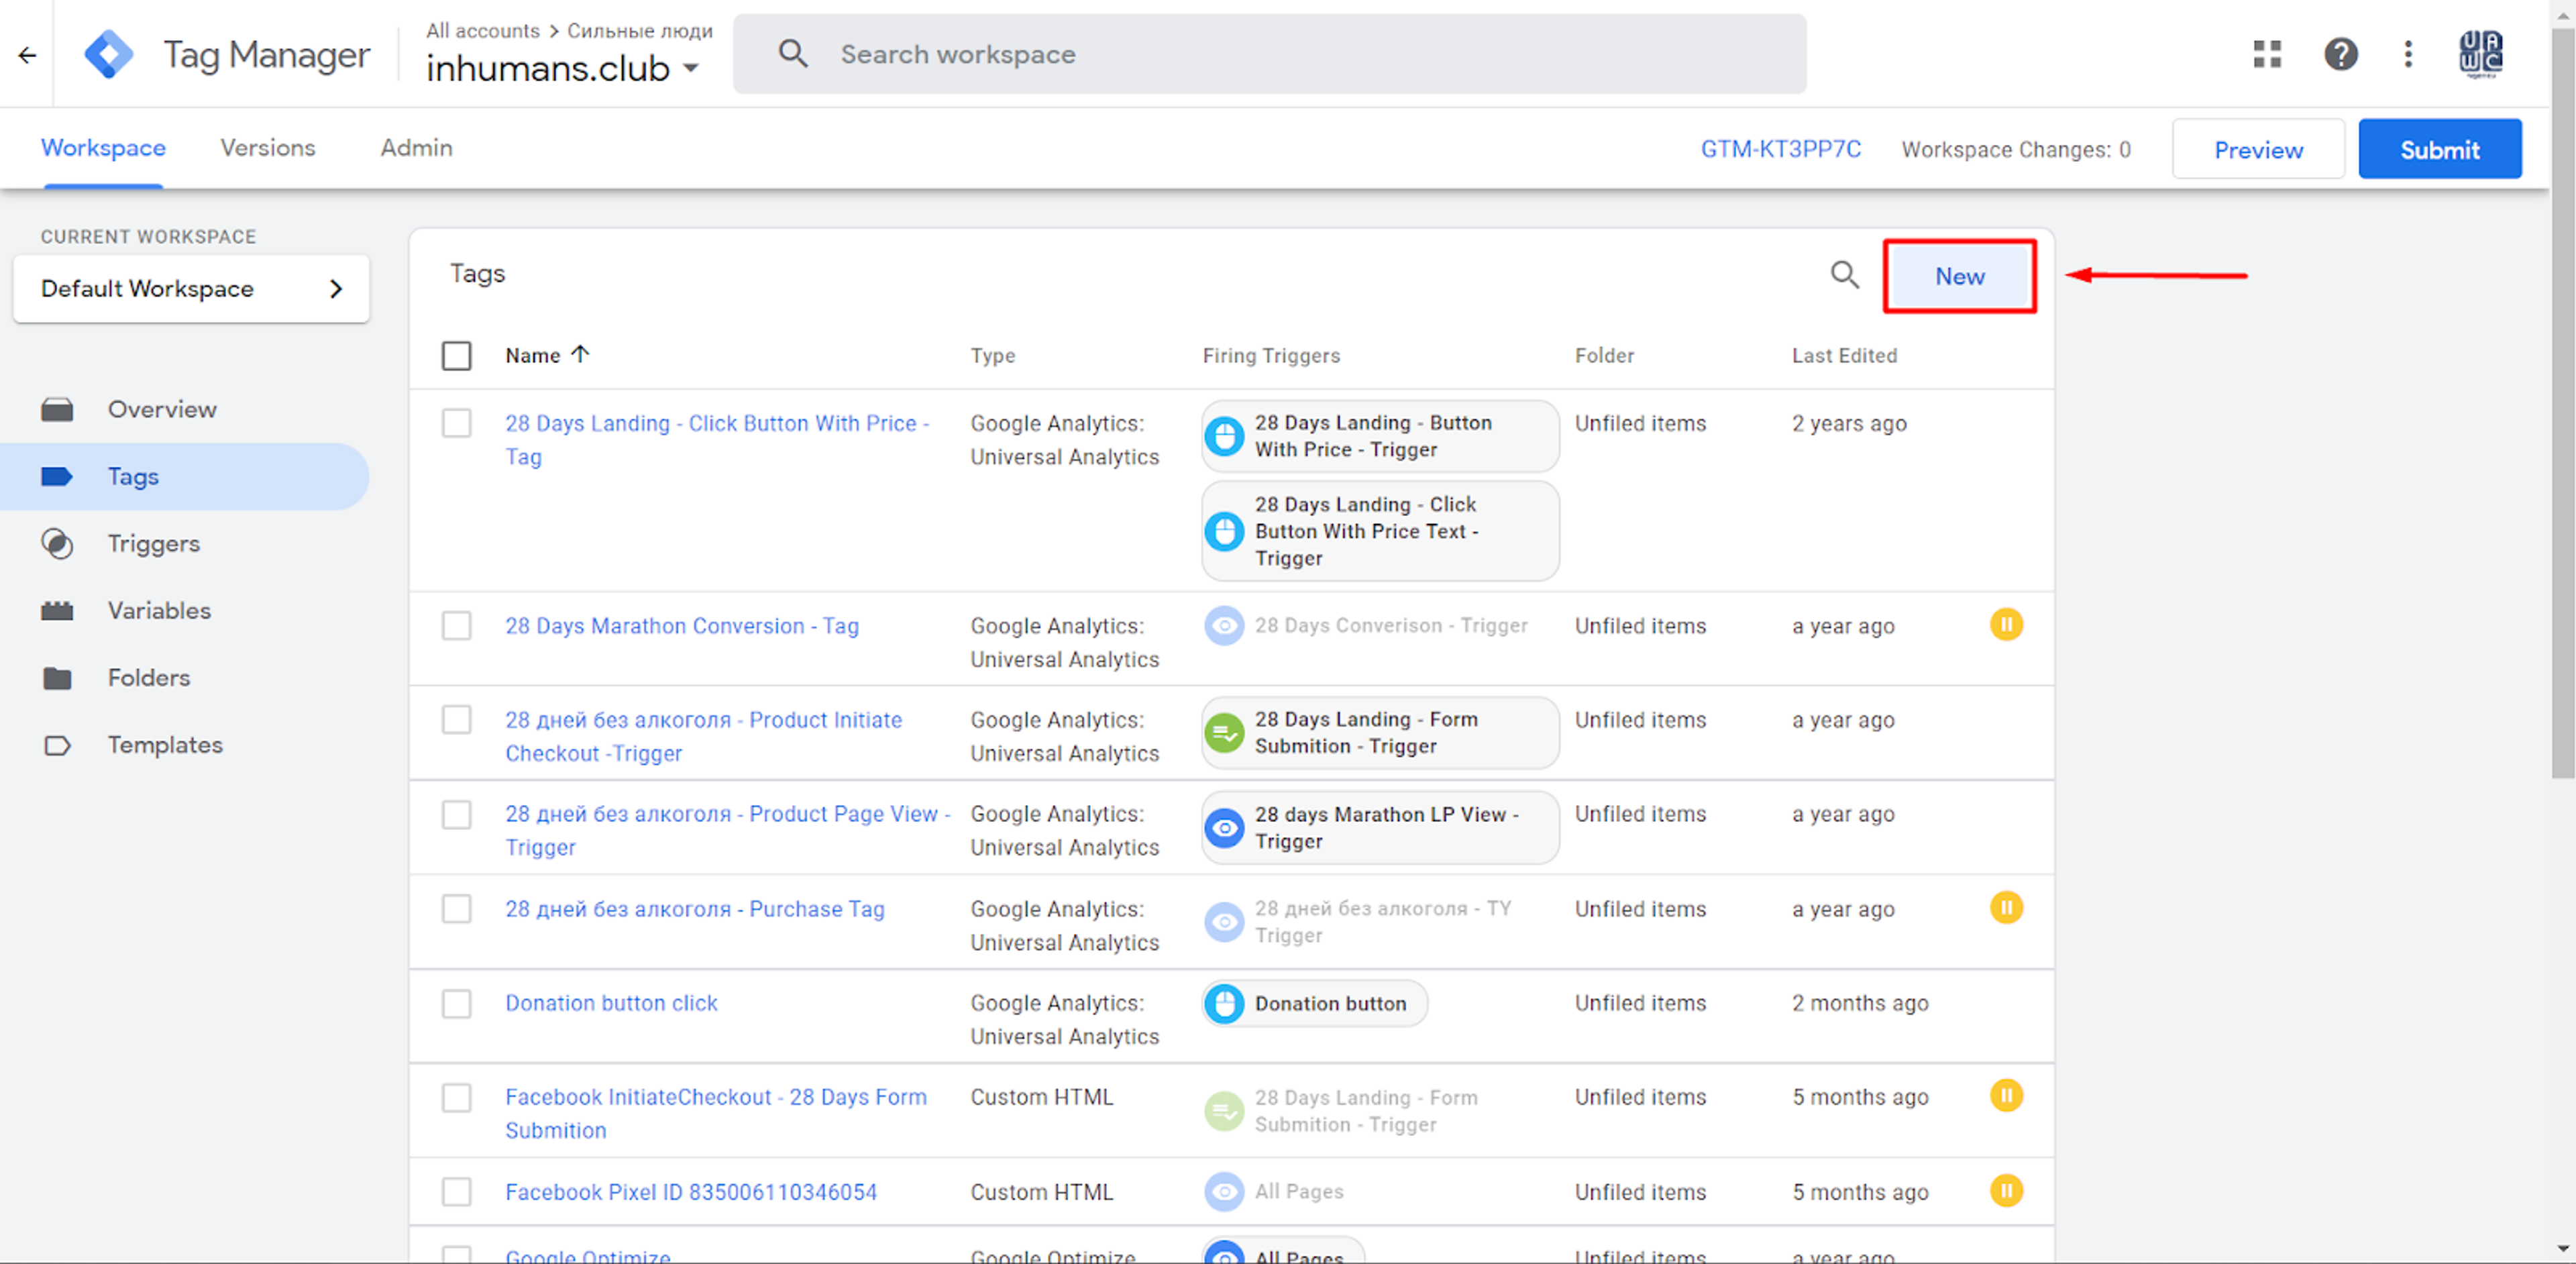Click the blue Submit button

[x=2439, y=149]
